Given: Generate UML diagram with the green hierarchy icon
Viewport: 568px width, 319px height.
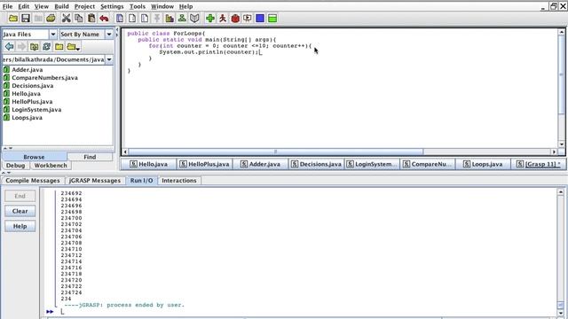Looking at the screenshot, I should point(182,18).
